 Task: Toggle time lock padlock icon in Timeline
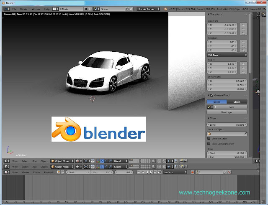(x=62, y=172)
